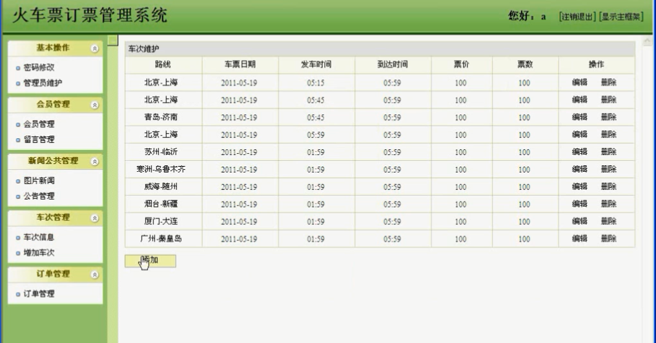Image resolution: width=656 pixels, height=343 pixels.
Task: Edit the 乌鲁木齐 route row
Action: click(579, 169)
